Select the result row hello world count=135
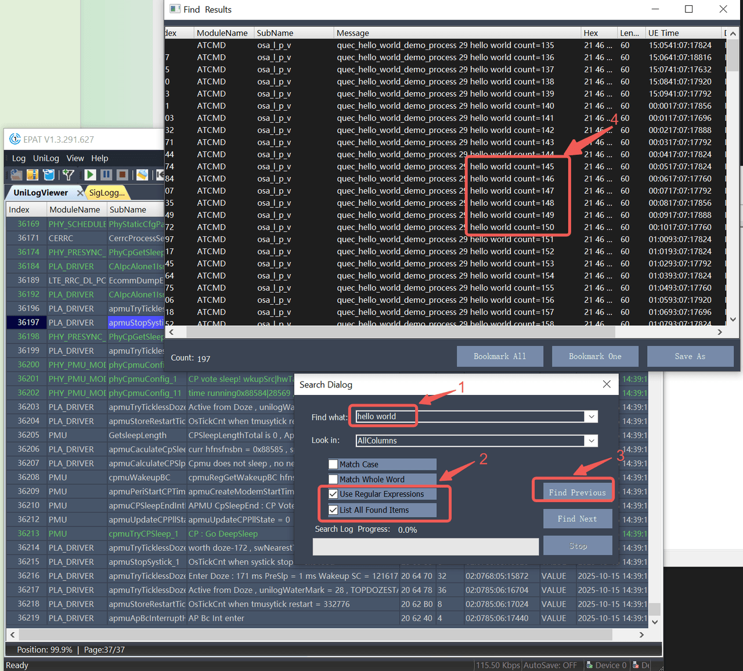Screen dimensions: 743x671 445,45
